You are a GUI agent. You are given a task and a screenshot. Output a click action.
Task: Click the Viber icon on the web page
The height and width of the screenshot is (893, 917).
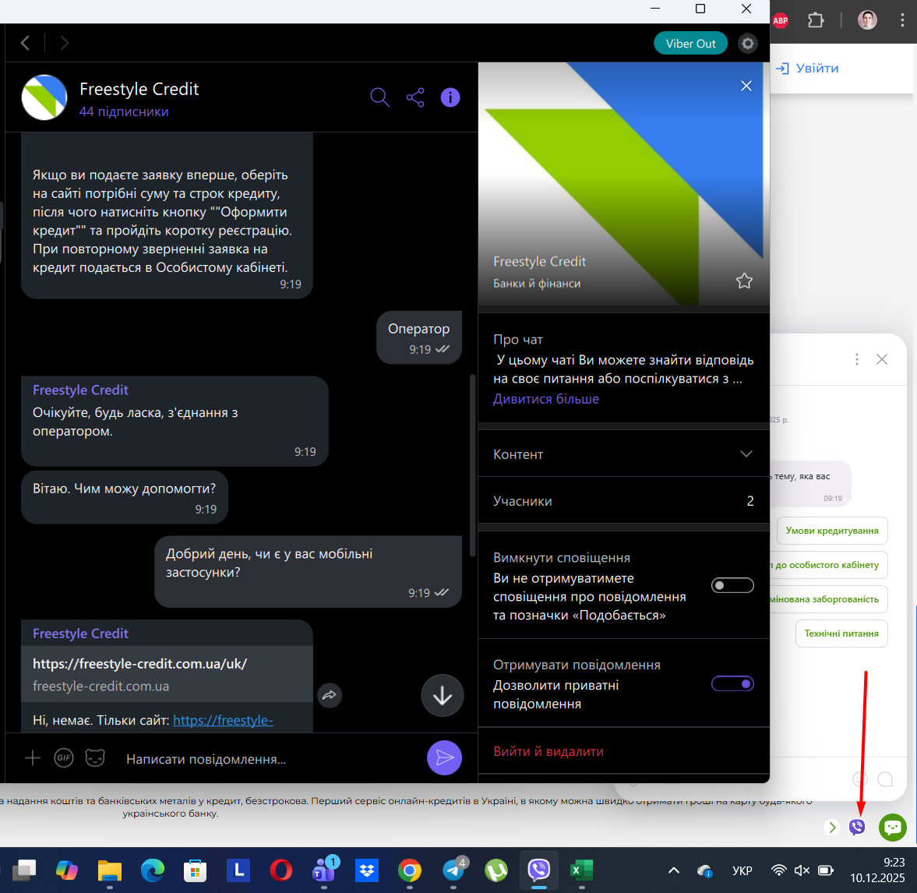click(x=857, y=827)
